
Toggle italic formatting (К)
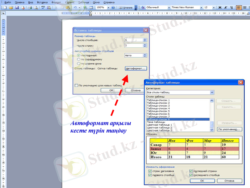pyautogui.click(x=225, y=8)
